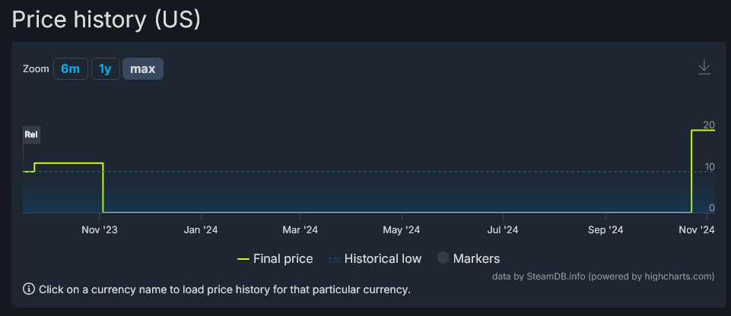
Task: Click the info circle icon beside currency hint
Action: [29, 289]
